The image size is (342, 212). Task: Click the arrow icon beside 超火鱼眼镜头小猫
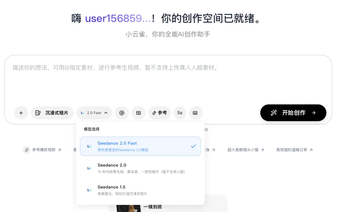coord(263,150)
